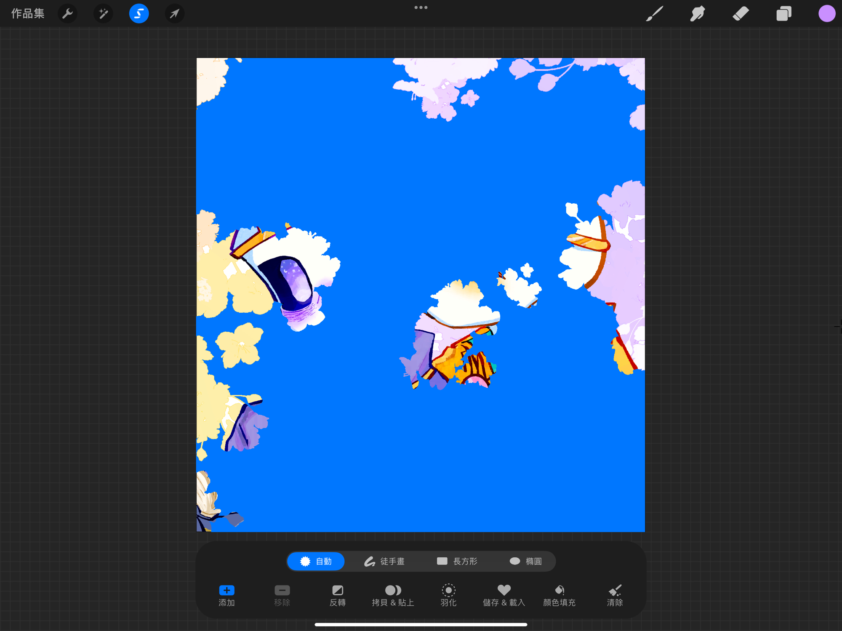Select the Eraser tool
Image resolution: width=842 pixels, height=631 pixels.
(x=741, y=14)
